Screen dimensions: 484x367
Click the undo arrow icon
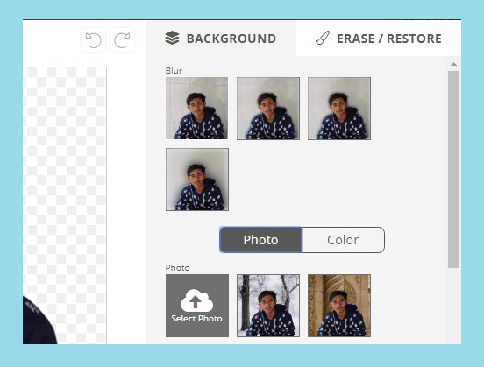(93, 40)
